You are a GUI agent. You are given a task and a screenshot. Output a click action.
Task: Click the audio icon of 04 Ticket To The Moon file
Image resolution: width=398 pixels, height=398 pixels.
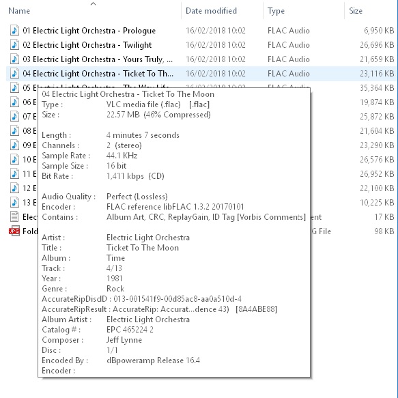pyautogui.click(x=14, y=73)
